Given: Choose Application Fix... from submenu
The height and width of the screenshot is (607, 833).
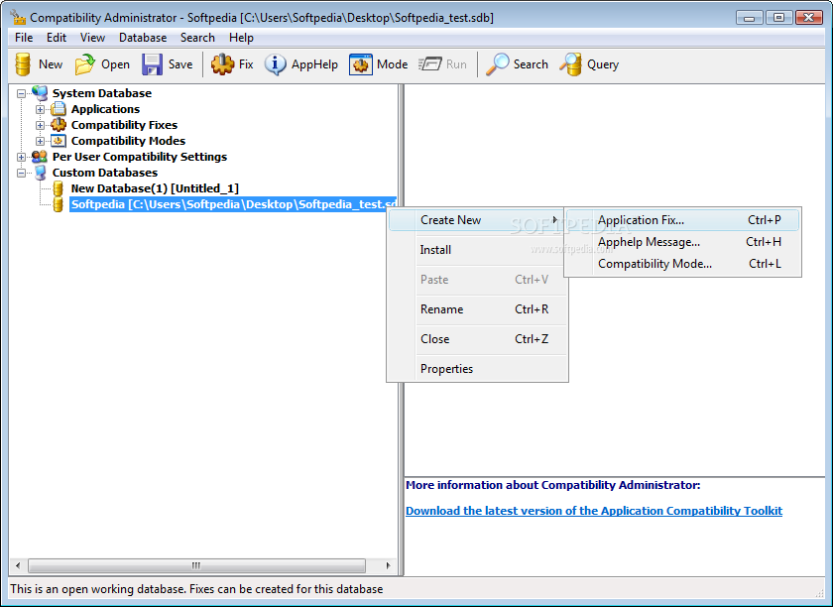Looking at the screenshot, I should tap(682, 220).
